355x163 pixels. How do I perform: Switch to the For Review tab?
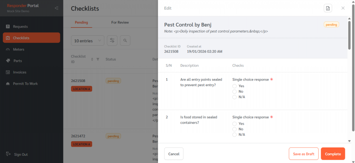[x=120, y=22]
